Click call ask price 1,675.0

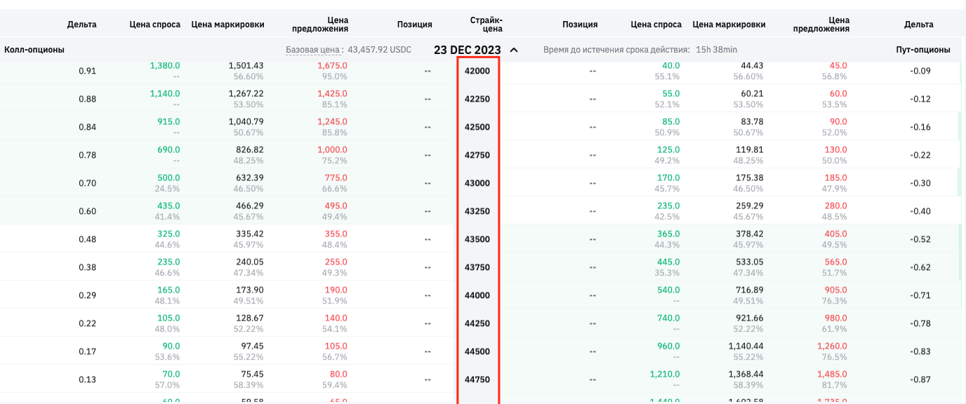tap(332, 65)
